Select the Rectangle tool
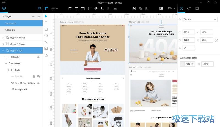Viewport: 220px width, 127px height. pos(46,29)
